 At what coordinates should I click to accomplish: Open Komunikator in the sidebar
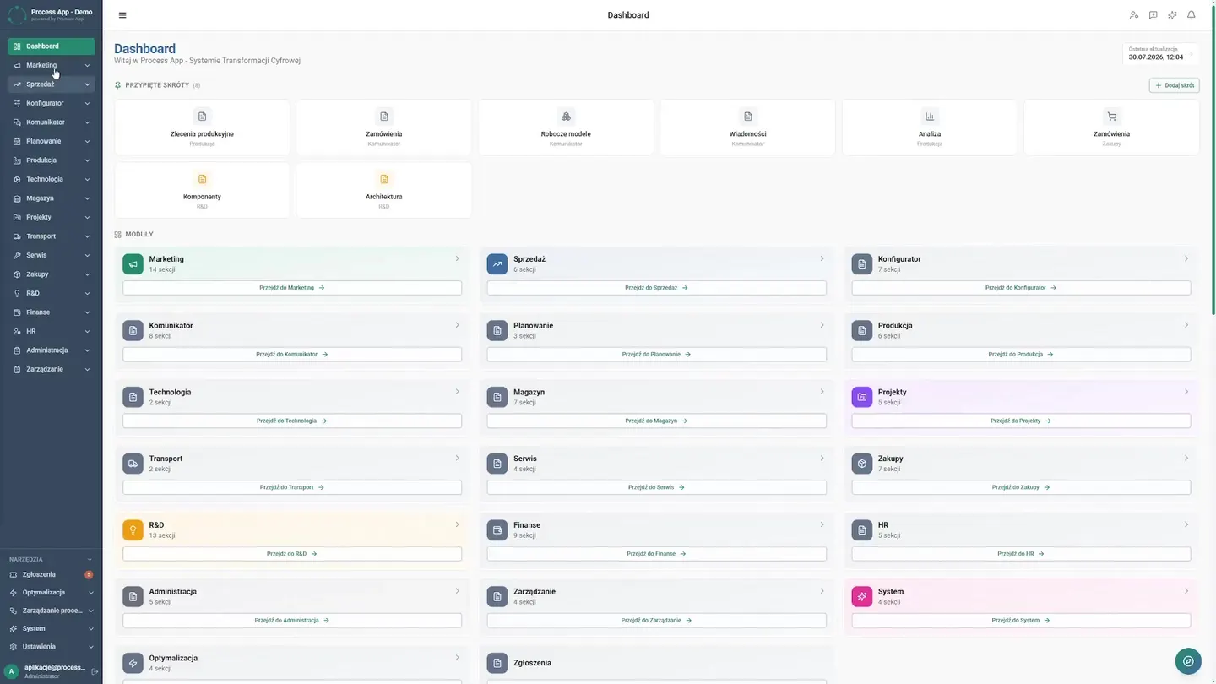point(52,122)
